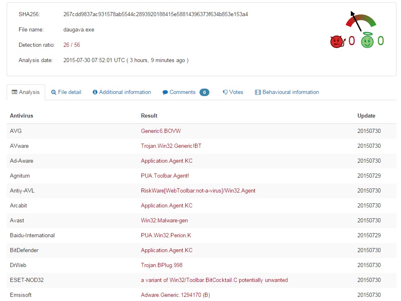The image size is (401, 301).
Task: Click the AVG row update date 20150730
Action: 369,131
